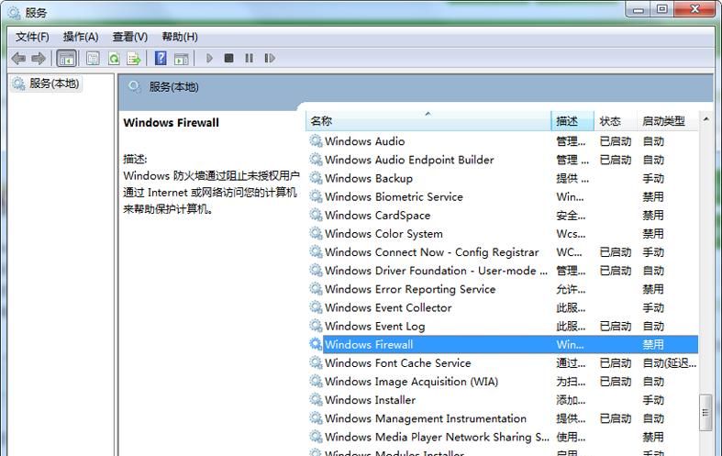Click the 禁用 startup type of Windows Firewall

coord(653,345)
